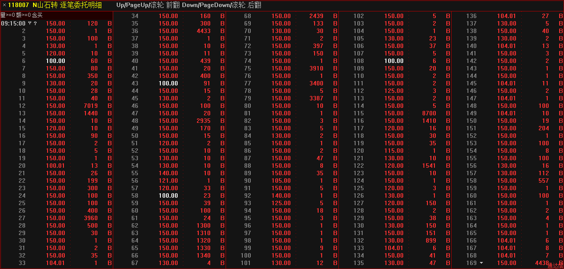Image resolution: width=564 pixels, height=269 pixels.
Task: Click the 通达信 label in the corner
Action: pos(556,265)
